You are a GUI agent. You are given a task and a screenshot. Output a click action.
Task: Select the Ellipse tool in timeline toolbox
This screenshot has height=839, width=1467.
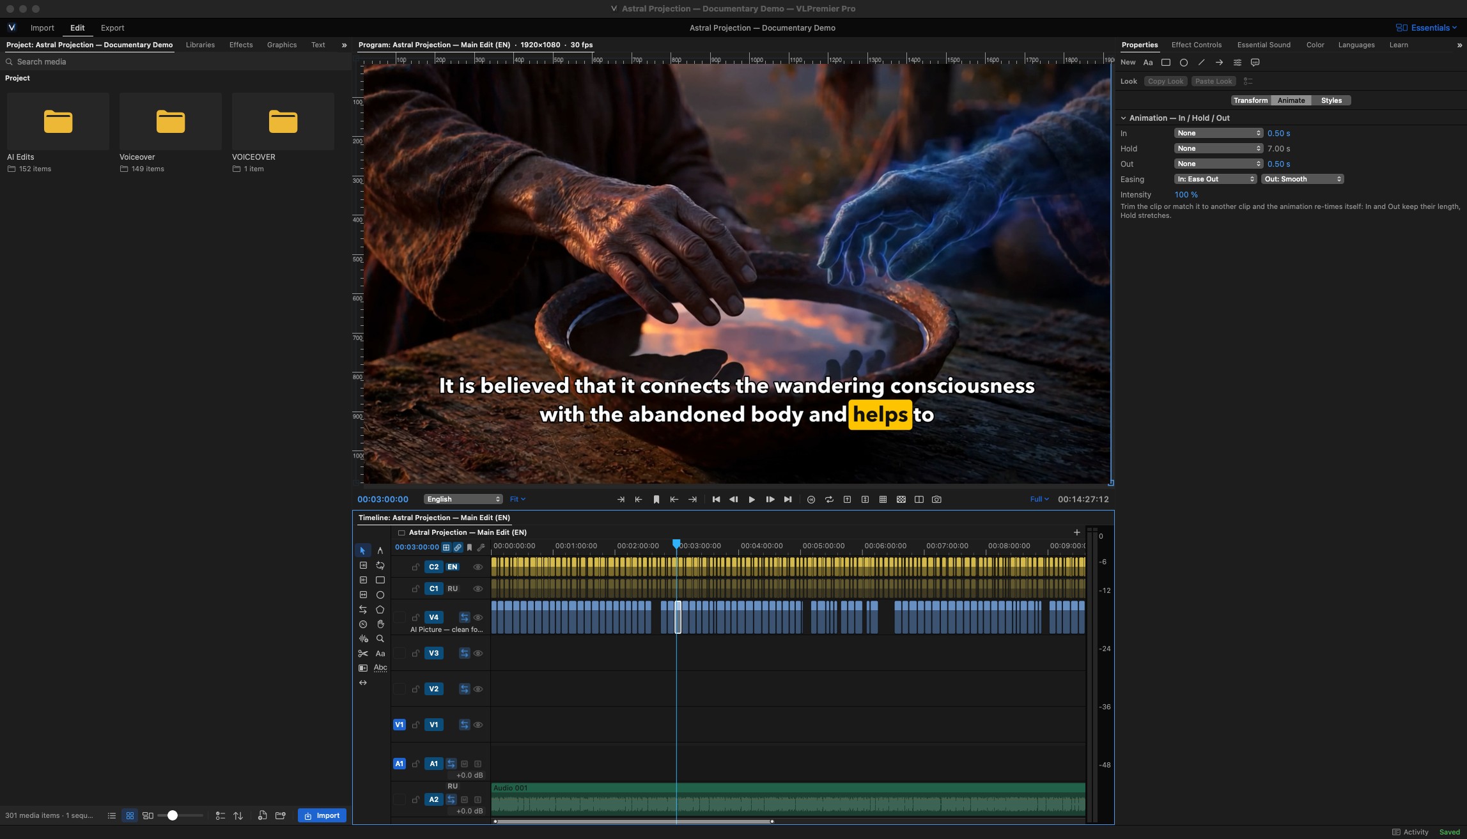click(x=380, y=595)
